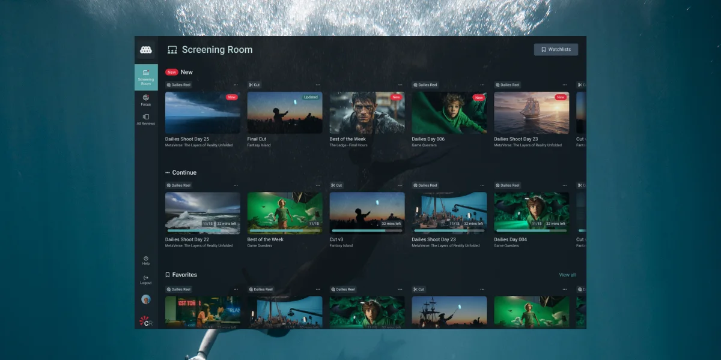721x360 pixels.
Task: Click the Cut tag above the Cut v3 card
Action: pos(336,185)
